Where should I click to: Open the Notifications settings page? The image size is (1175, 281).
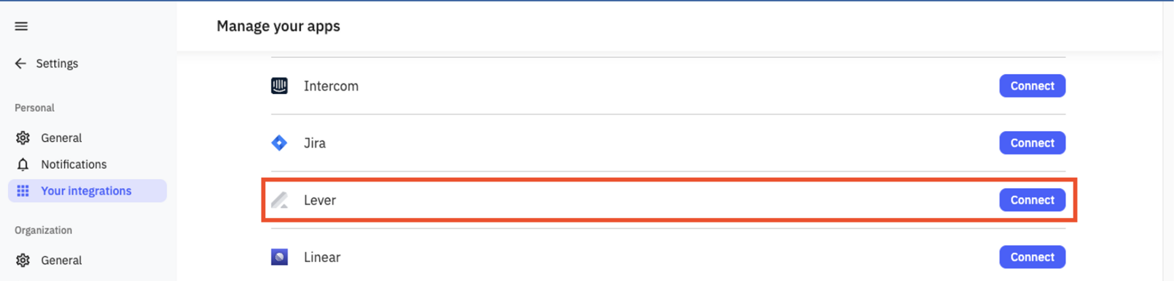(x=74, y=164)
